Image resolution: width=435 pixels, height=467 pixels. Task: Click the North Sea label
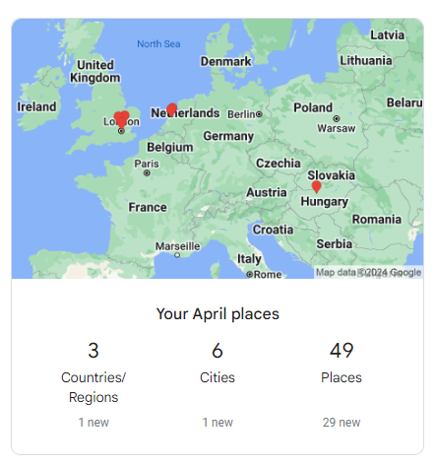158,43
